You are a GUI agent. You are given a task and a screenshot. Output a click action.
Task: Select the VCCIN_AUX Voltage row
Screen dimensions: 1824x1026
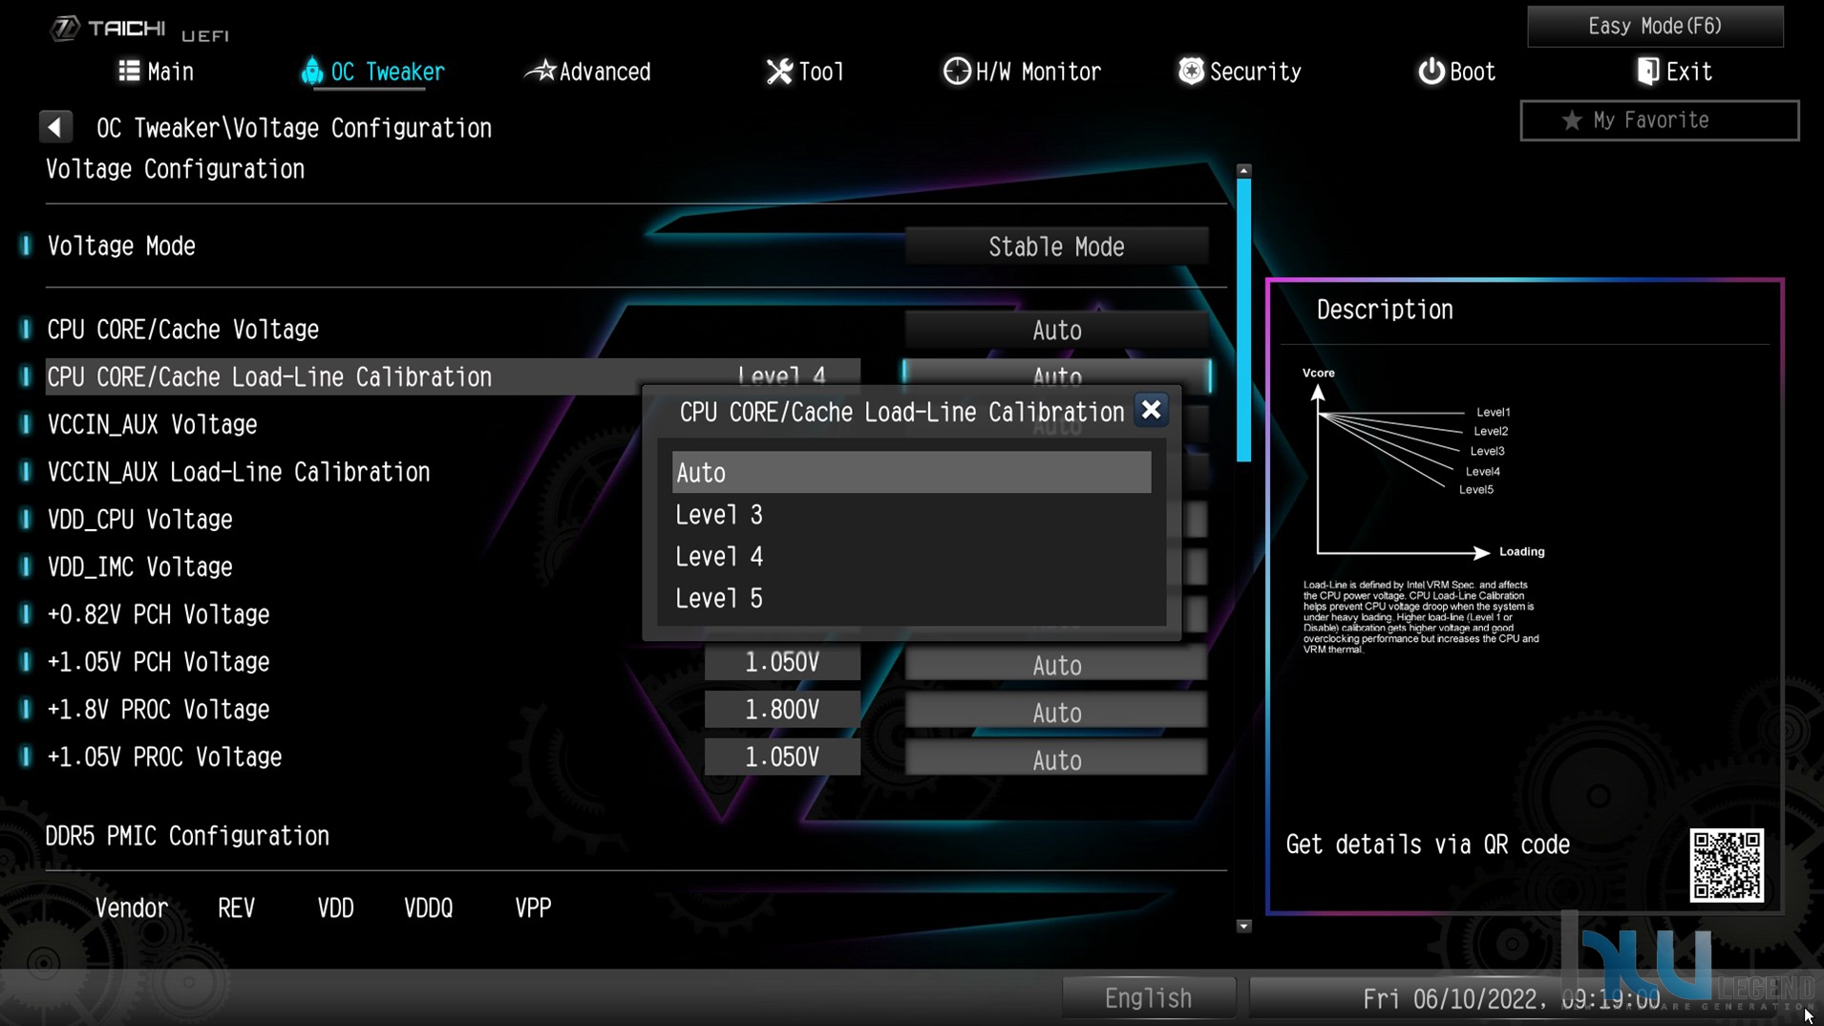(152, 424)
